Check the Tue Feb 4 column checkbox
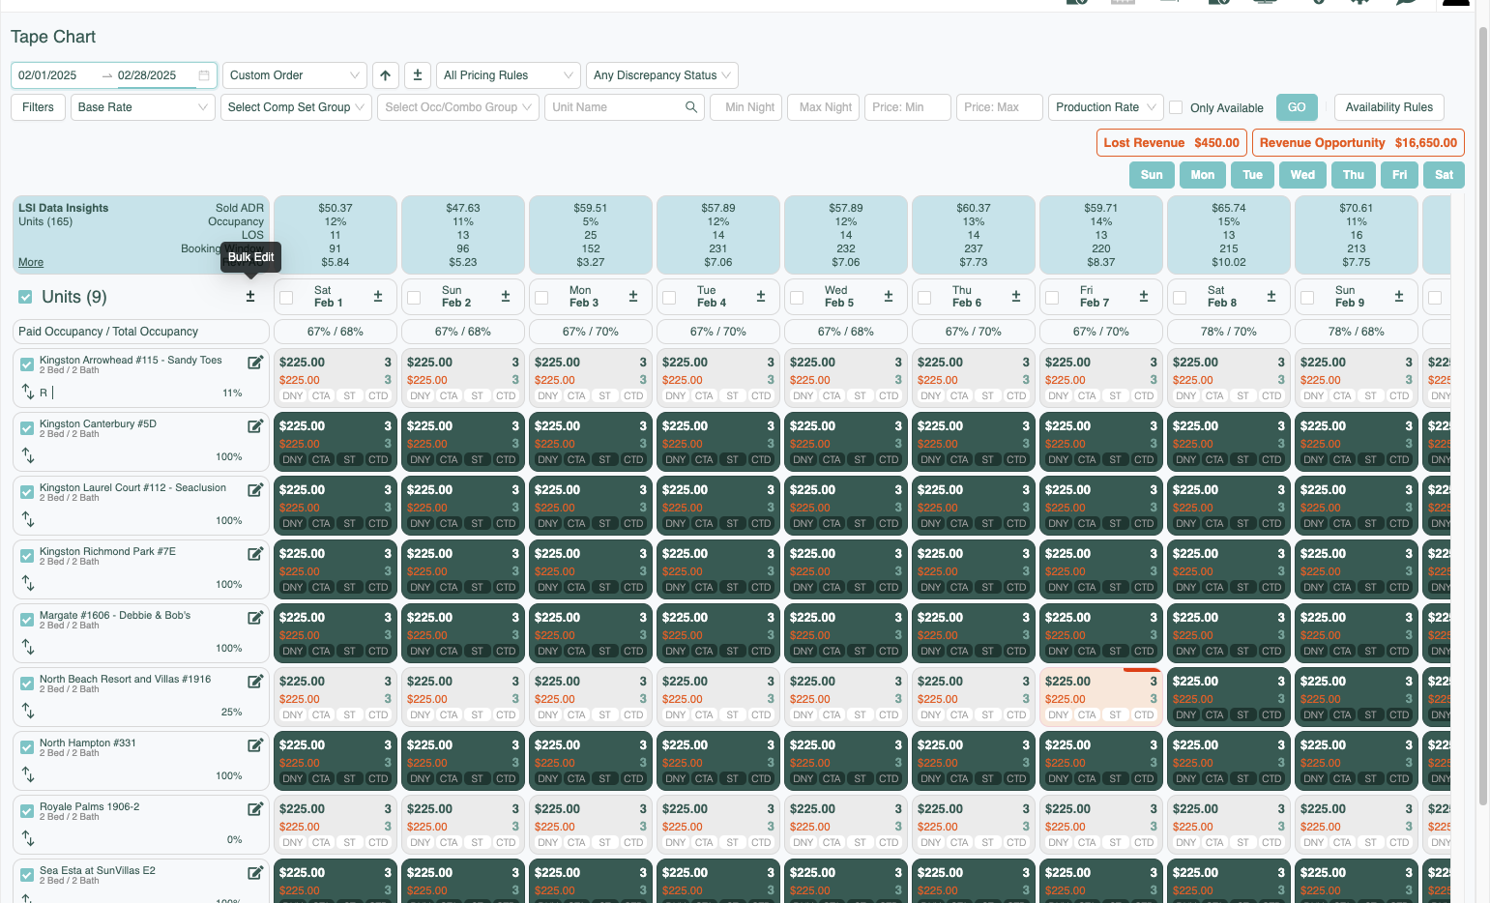The width and height of the screenshot is (1490, 903). point(669,298)
